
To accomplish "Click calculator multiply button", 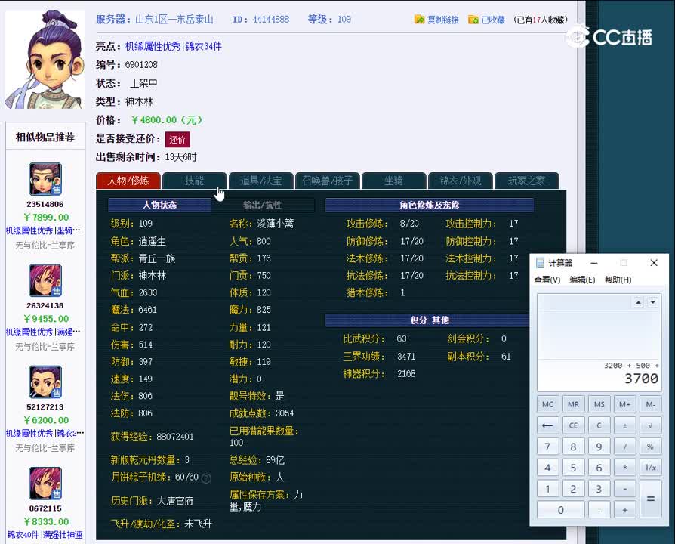I will click(x=625, y=468).
